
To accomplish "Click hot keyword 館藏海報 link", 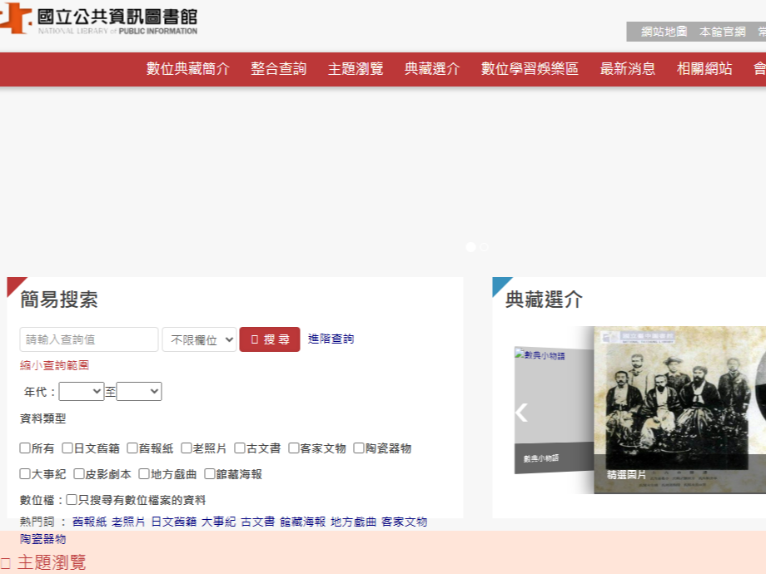I will 303,522.
